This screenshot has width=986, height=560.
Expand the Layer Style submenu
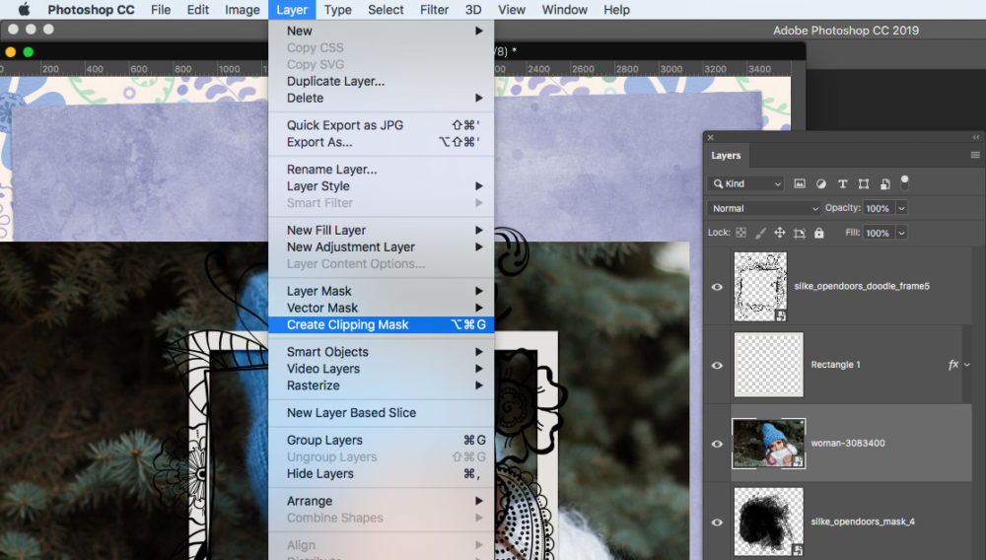point(381,186)
